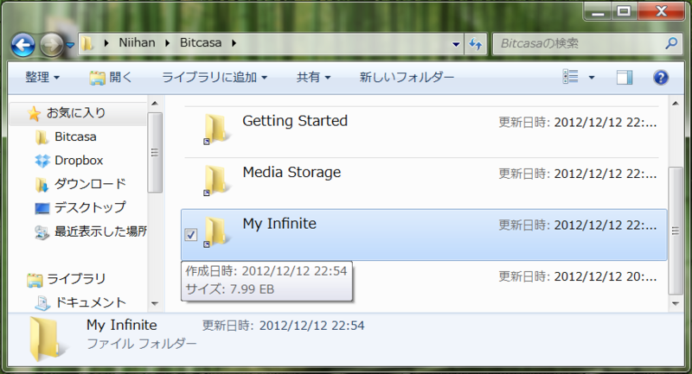692x374 pixels.
Task: Uncheck the My Infinite checkbox
Action: click(190, 235)
